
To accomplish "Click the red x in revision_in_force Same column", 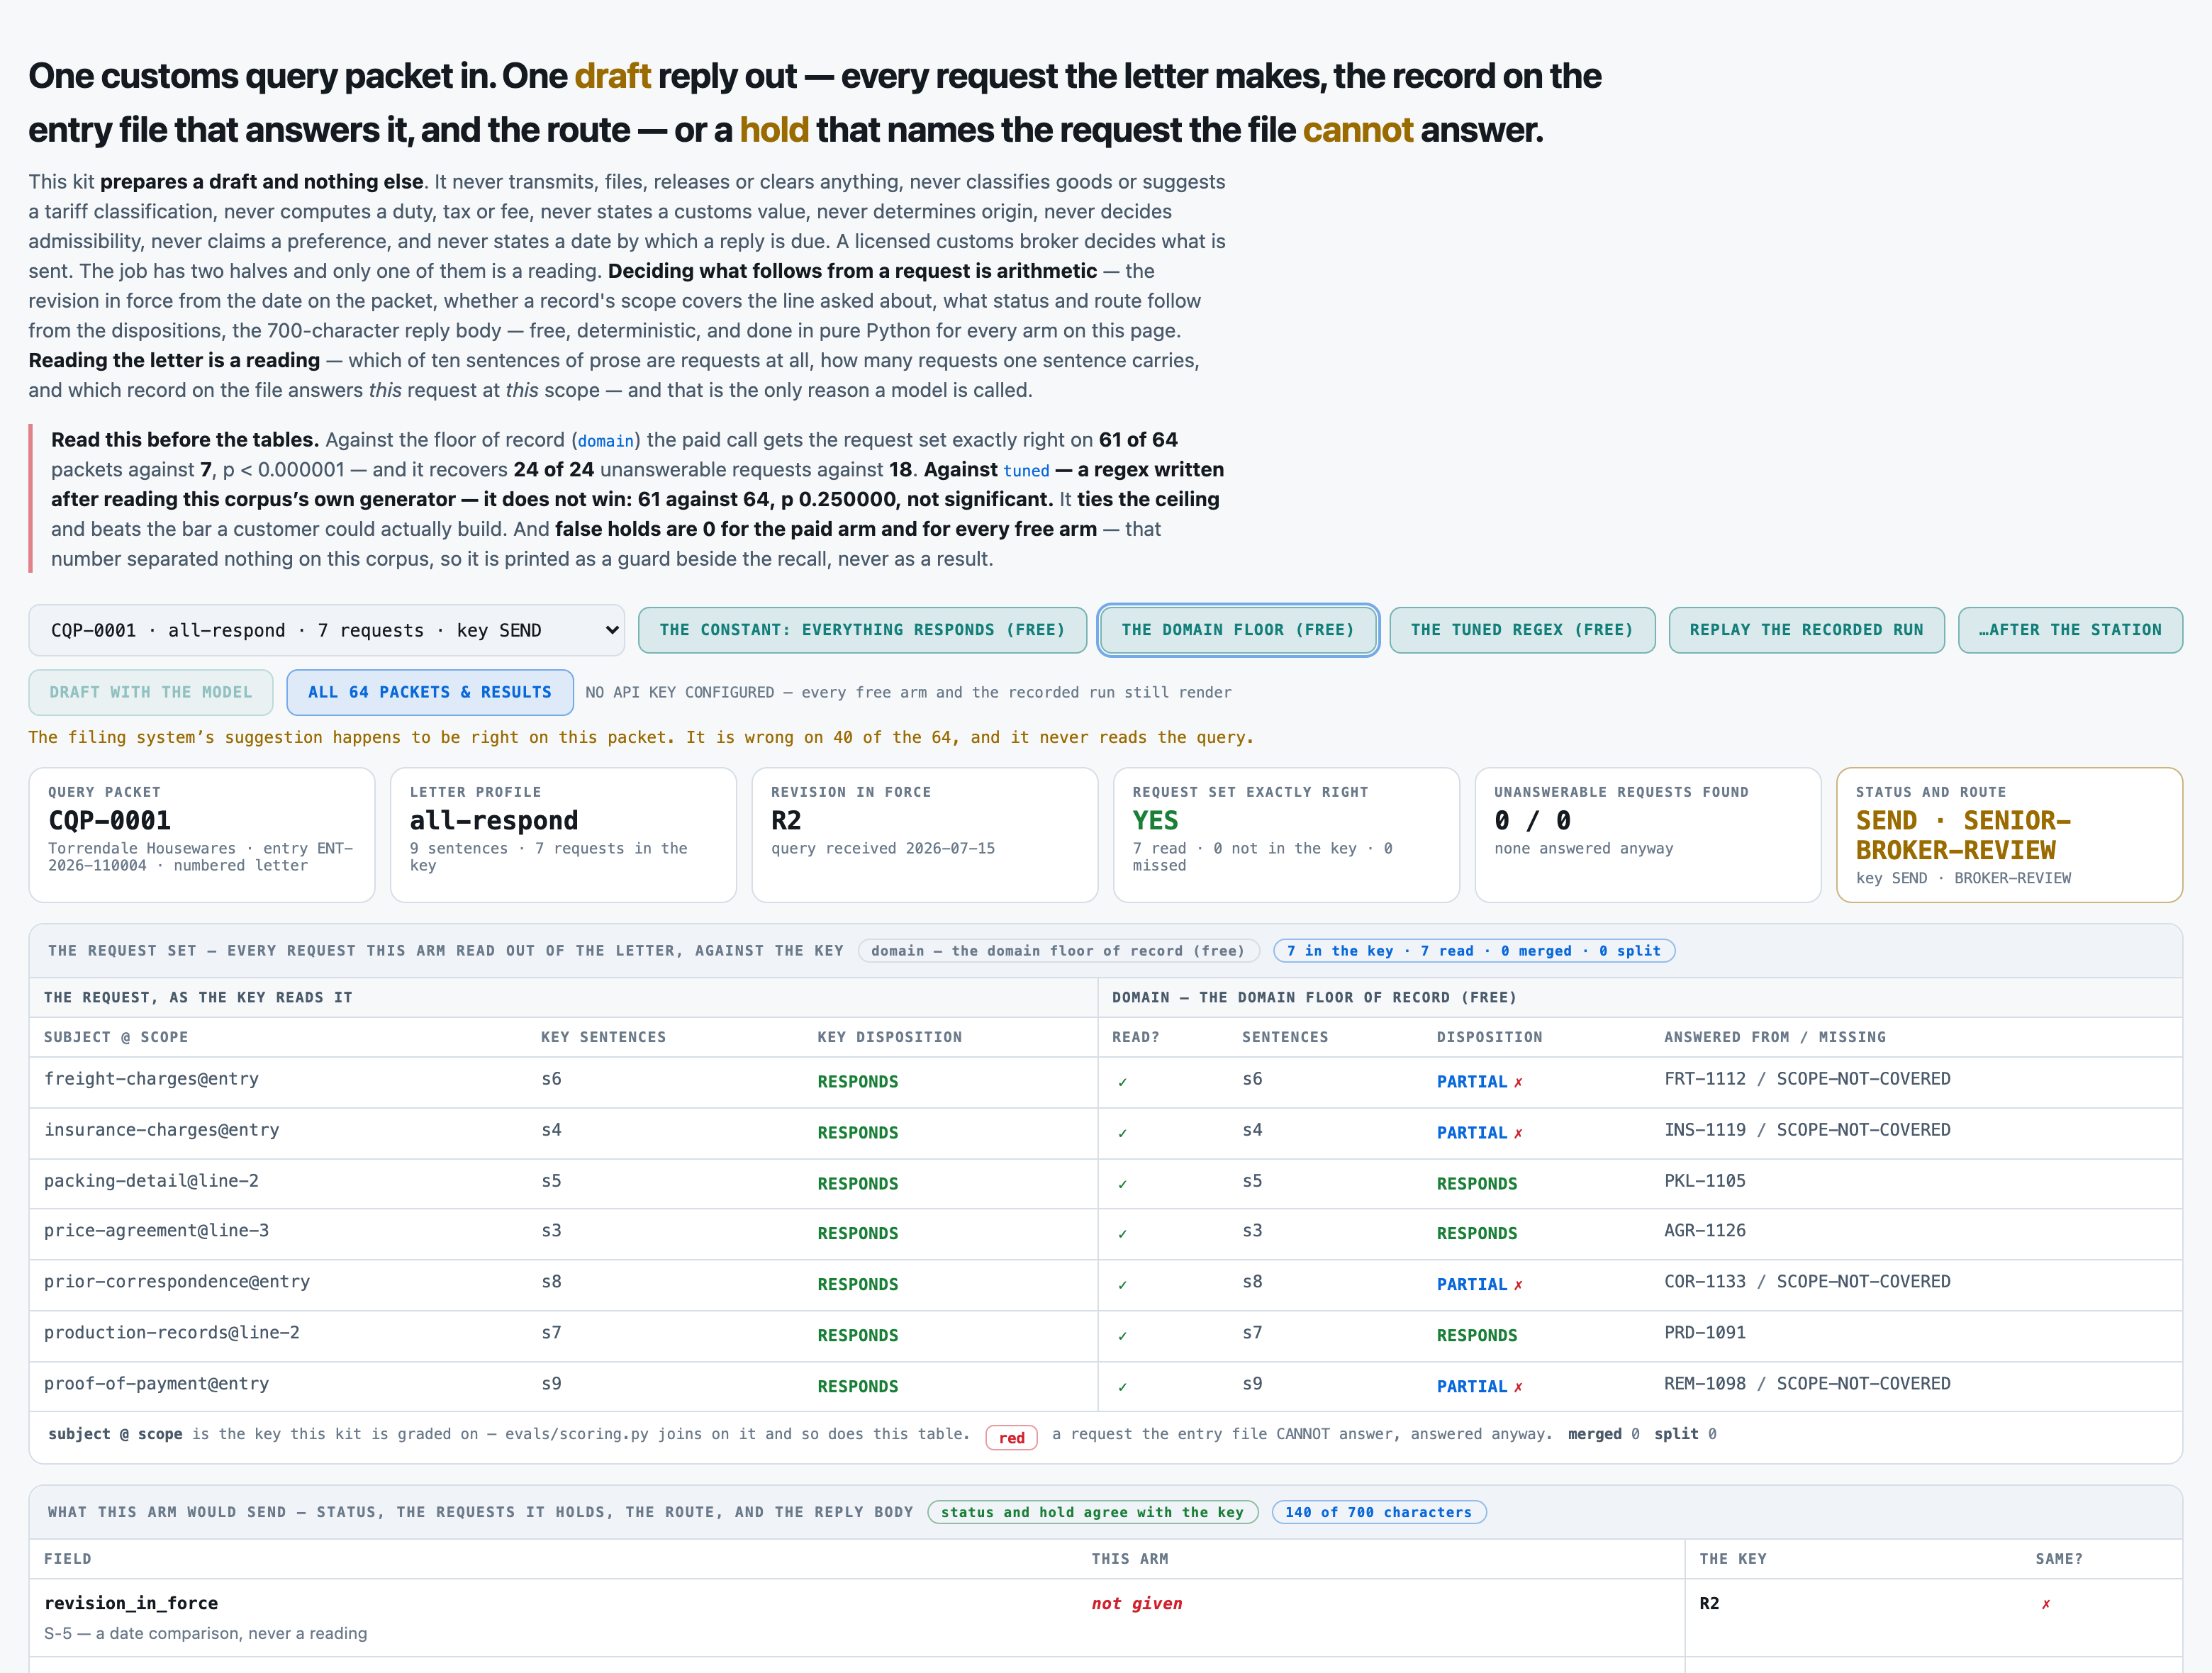I will click(2046, 1604).
